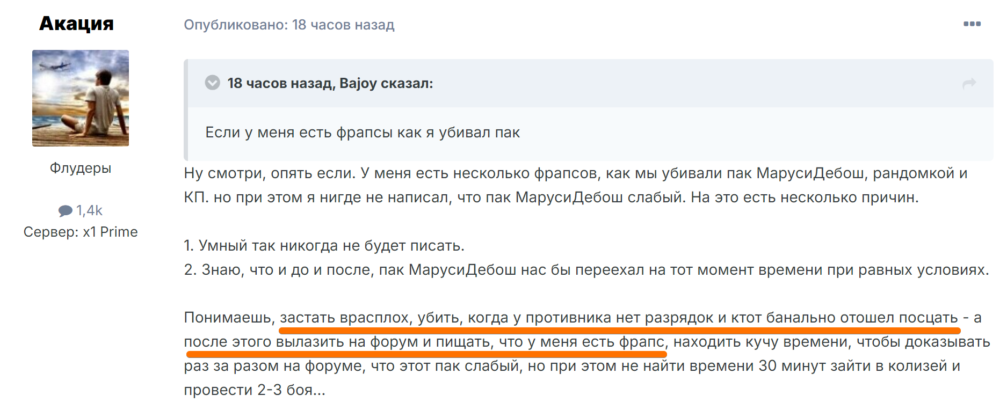Open Акация's profile avatar image
1007x410 pixels.
[x=81, y=98]
